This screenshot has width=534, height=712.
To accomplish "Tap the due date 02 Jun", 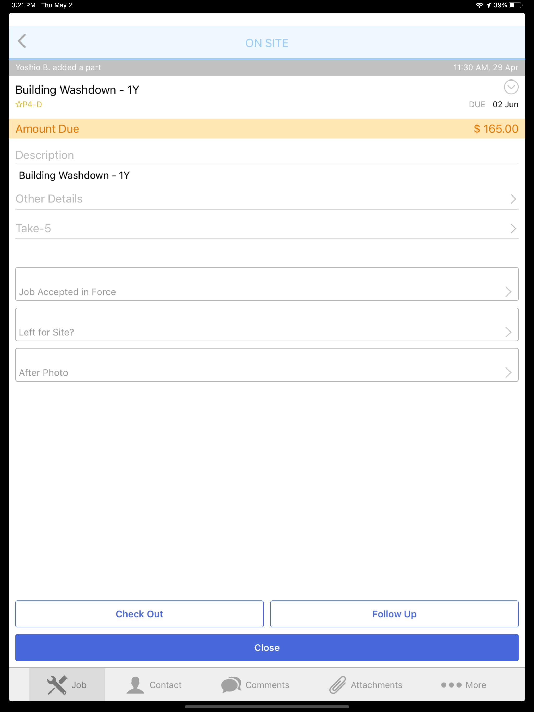I will pyautogui.click(x=505, y=104).
